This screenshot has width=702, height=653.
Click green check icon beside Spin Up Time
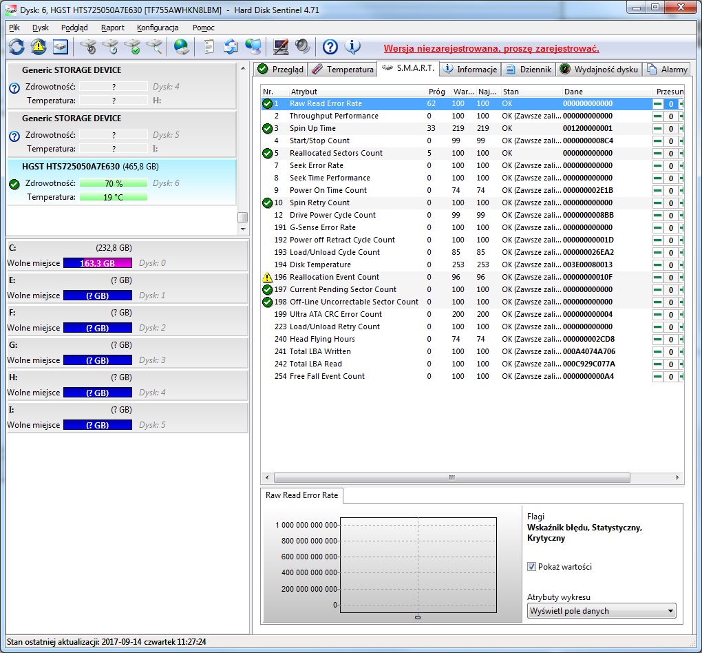tap(267, 128)
